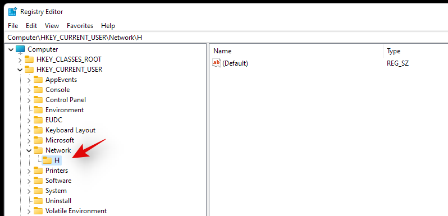448x216 pixels.
Task: Open the View menu
Action: tap(52, 26)
